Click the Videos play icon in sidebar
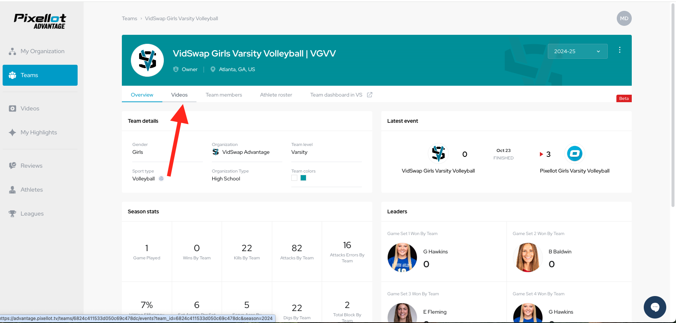676x323 pixels. 12,109
